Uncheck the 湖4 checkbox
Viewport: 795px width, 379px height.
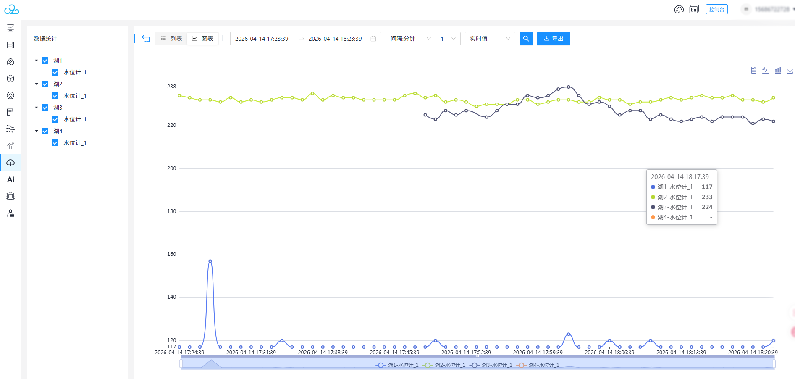click(x=45, y=131)
